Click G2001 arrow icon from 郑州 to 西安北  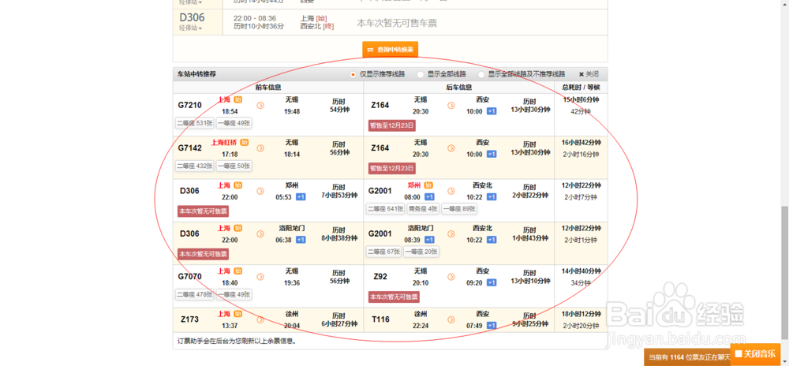[x=451, y=191]
